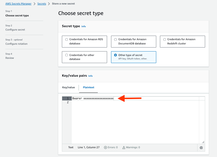The width and height of the screenshot is (217, 157).
Task: Click the Text mode status label
Action: (71, 147)
